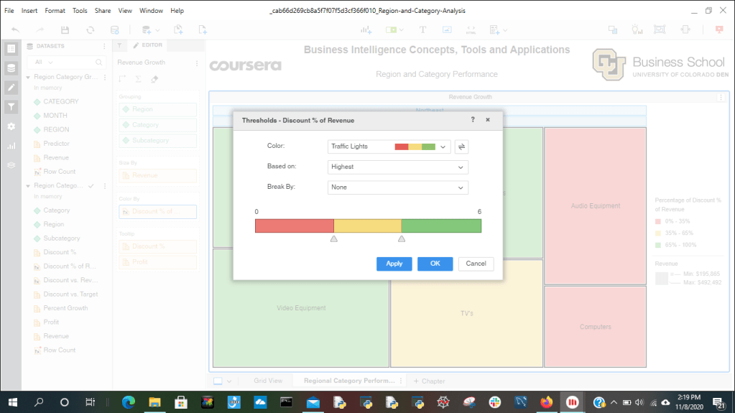
Task: Expand the Break By dropdown
Action: tap(397, 187)
